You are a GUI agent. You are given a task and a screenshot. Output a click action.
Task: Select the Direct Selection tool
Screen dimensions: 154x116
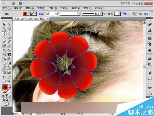click(9, 25)
